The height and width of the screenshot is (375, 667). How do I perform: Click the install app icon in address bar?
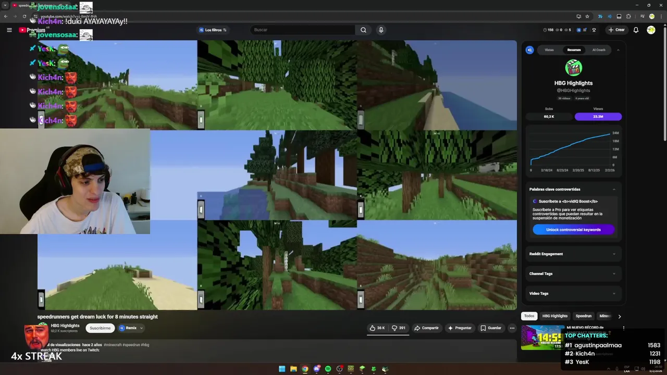tap(578, 16)
